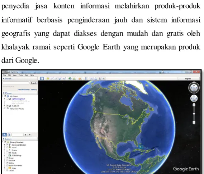The image size is (204, 174).
Task: Select the Roads layer icon
Action: pyautogui.click(x=10, y=152)
